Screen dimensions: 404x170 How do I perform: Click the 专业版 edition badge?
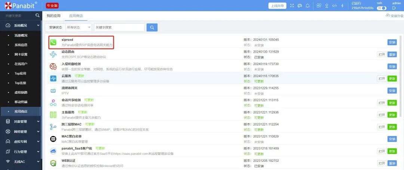[x=52, y=5]
